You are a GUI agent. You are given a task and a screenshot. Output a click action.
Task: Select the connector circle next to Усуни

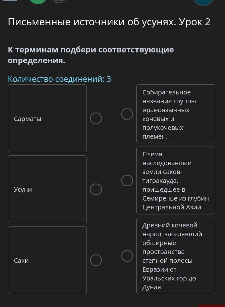point(96,190)
